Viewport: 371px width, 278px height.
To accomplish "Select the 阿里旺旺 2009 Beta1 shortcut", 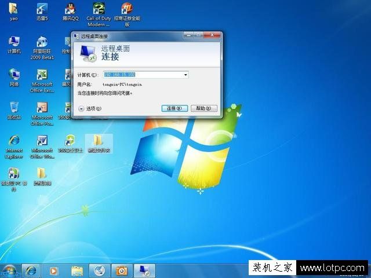I will click(x=42, y=47).
